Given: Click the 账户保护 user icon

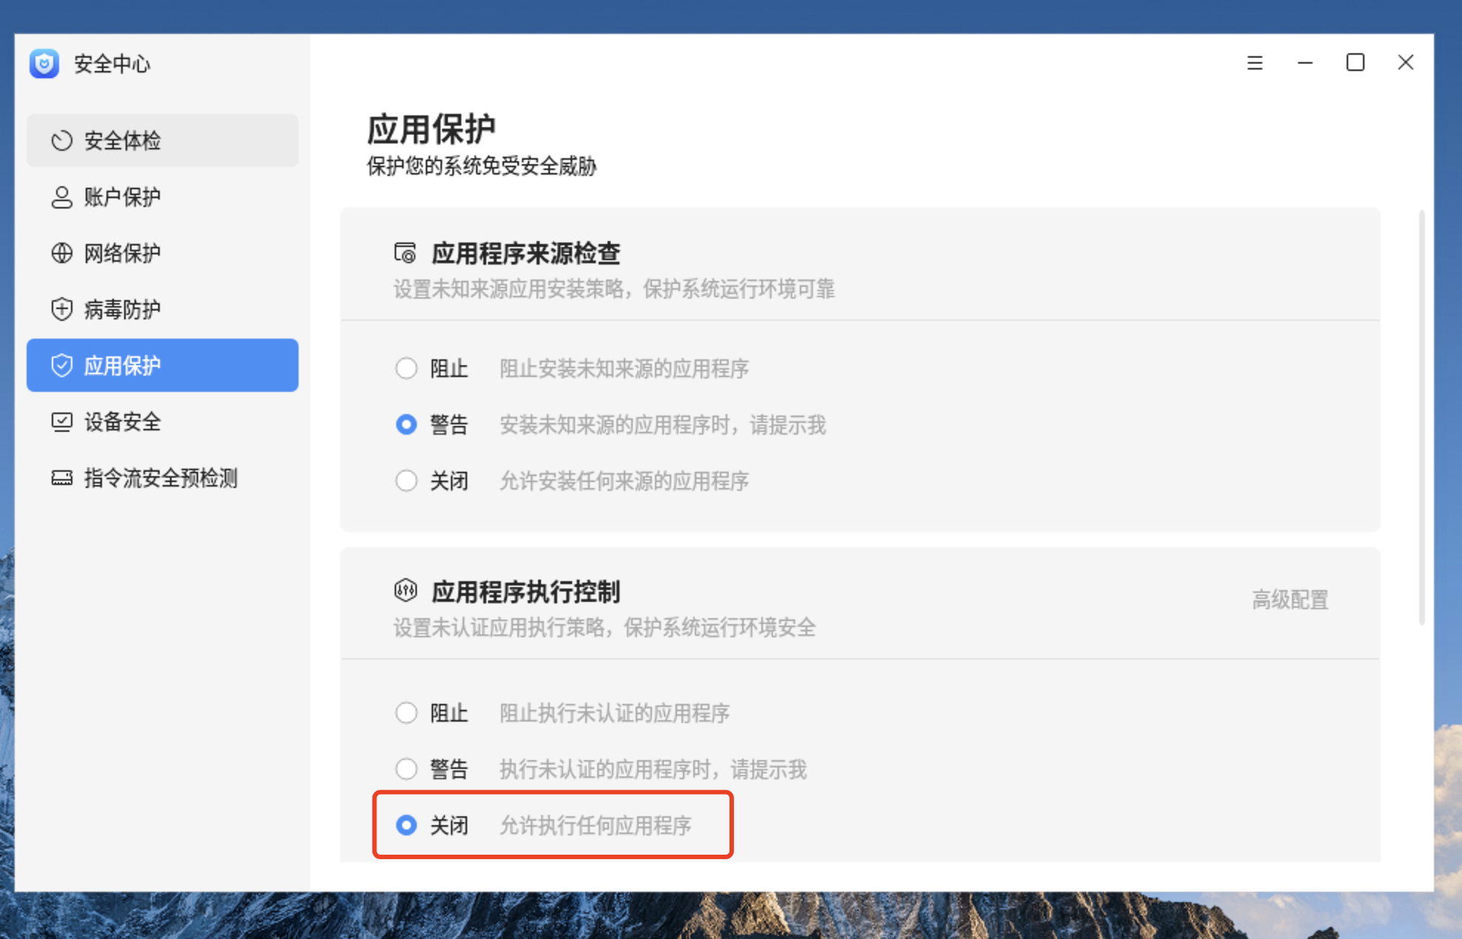Looking at the screenshot, I should (61, 197).
